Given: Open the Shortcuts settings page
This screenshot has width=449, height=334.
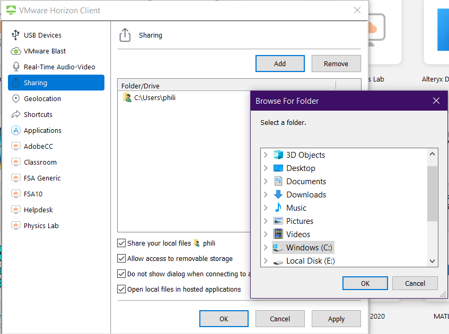Looking at the screenshot, I should pyautogui.click(x=56, y=114).
